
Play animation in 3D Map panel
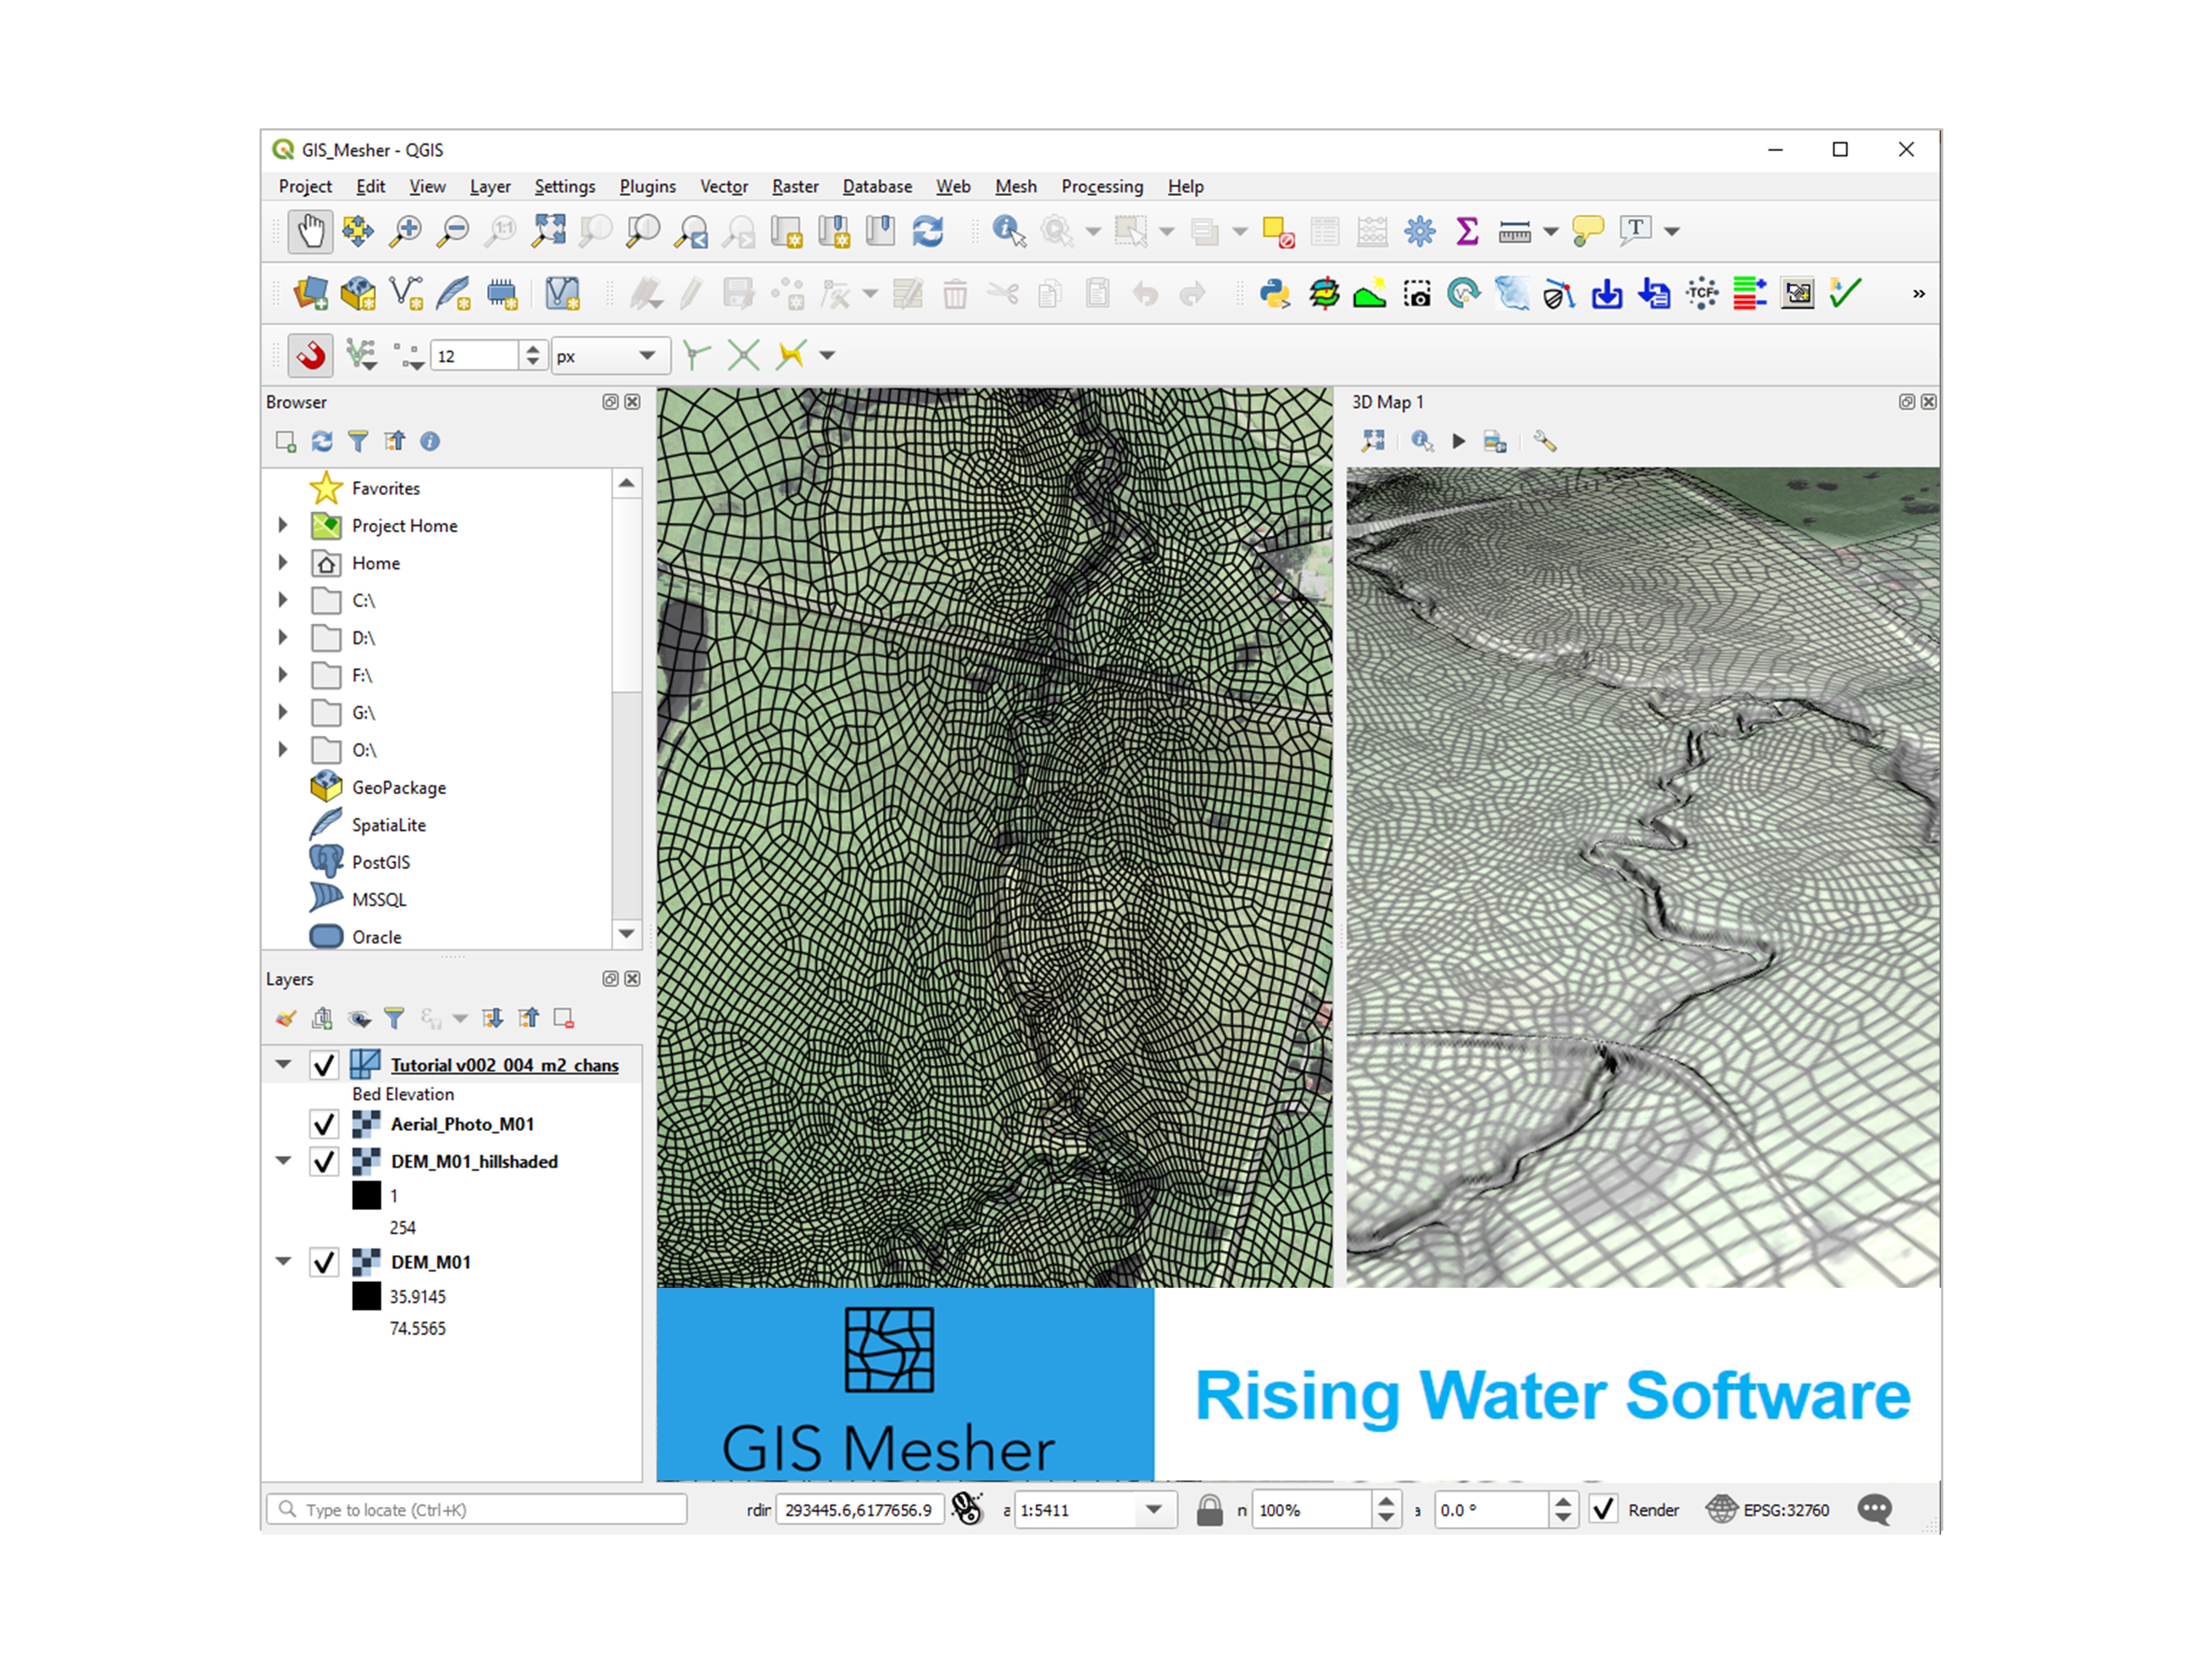tap(1458, 441)
